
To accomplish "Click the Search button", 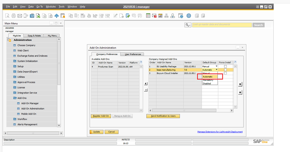I will (259, 25).
